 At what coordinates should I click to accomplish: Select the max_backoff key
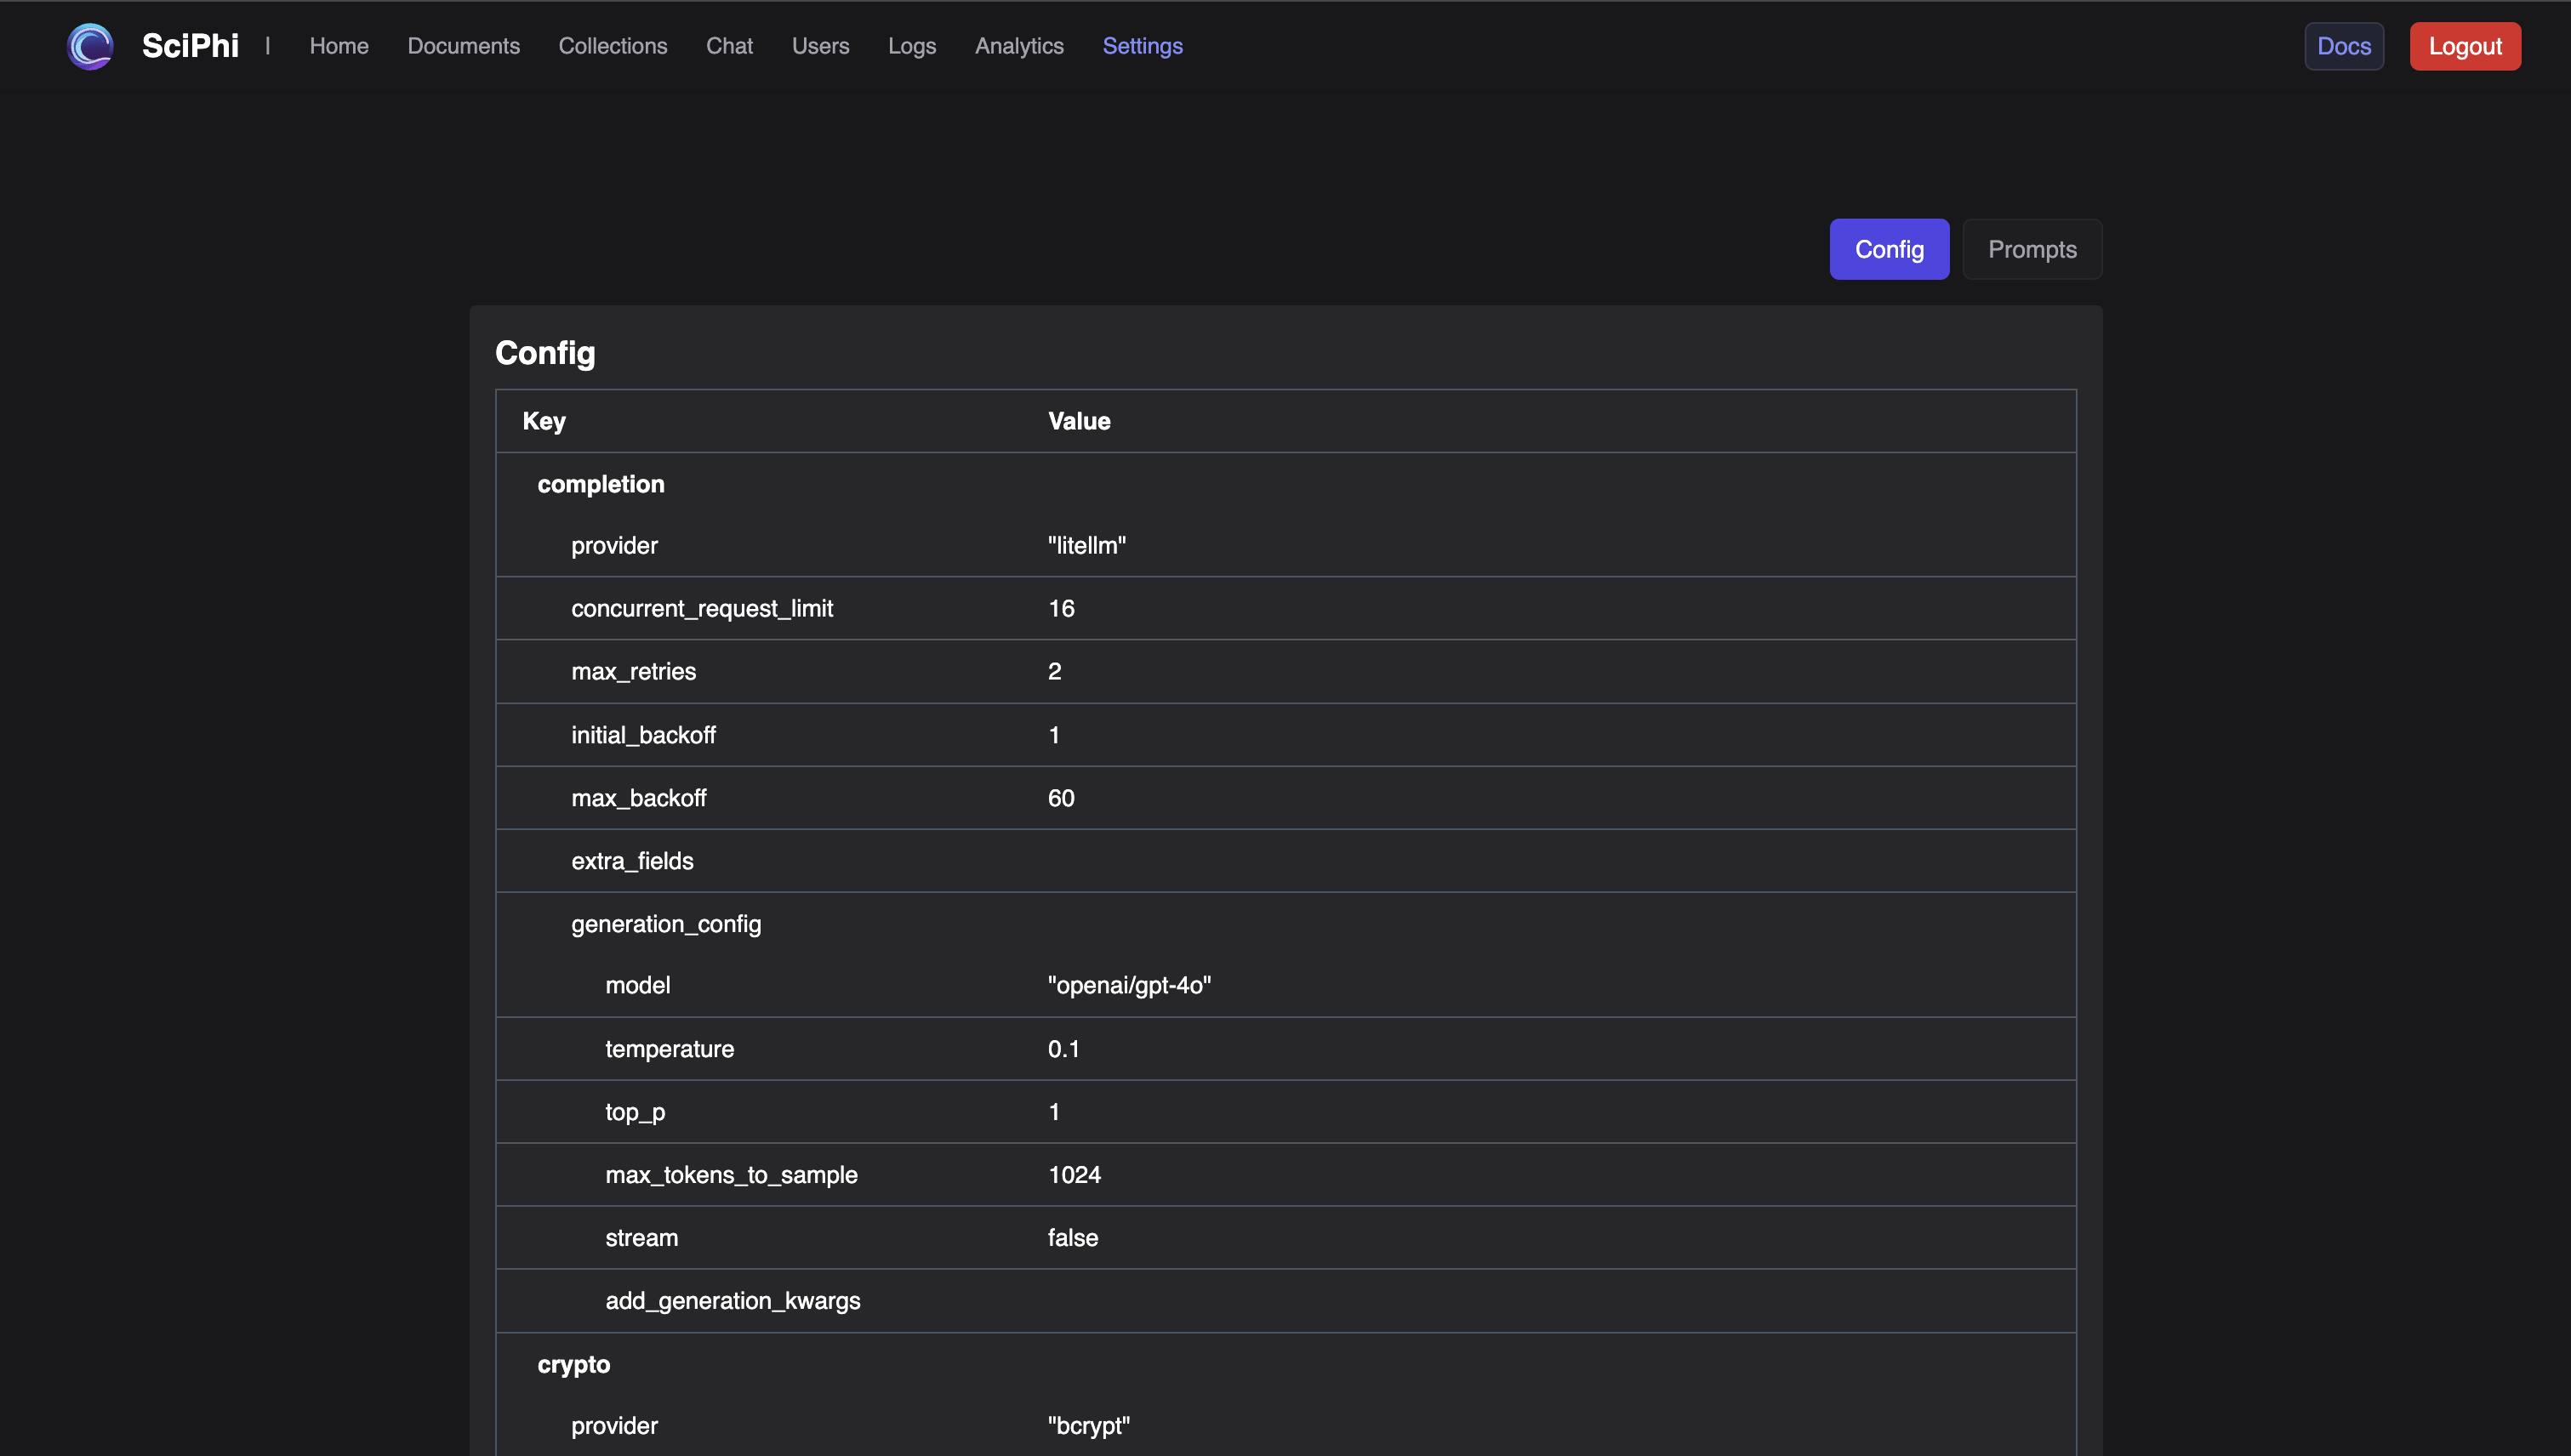click(x=638, y=798)
